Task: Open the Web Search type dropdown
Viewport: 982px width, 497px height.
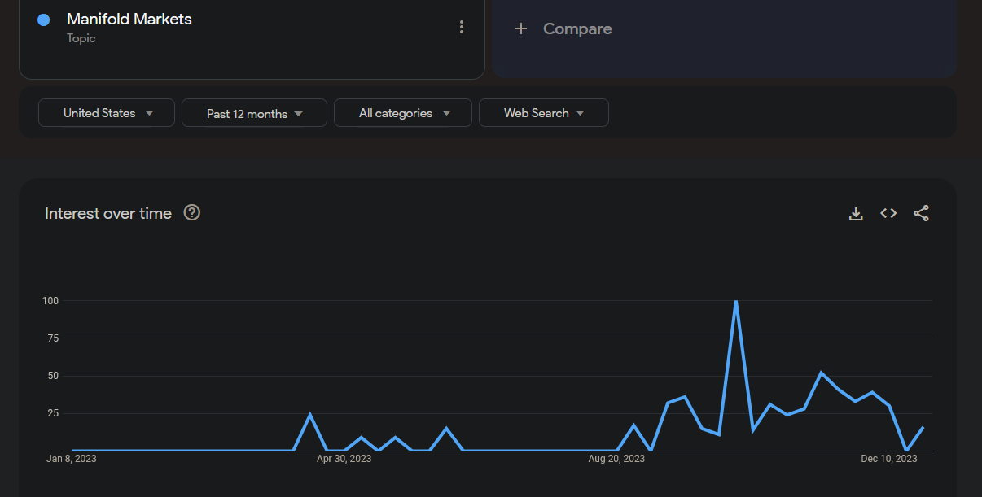Action: [x=544, y=113]
